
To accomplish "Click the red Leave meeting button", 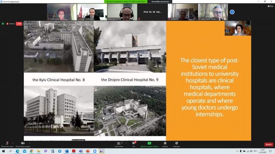I will point(268,144).
